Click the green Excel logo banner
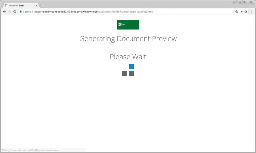256x153 pixels. tap(128, 24)
